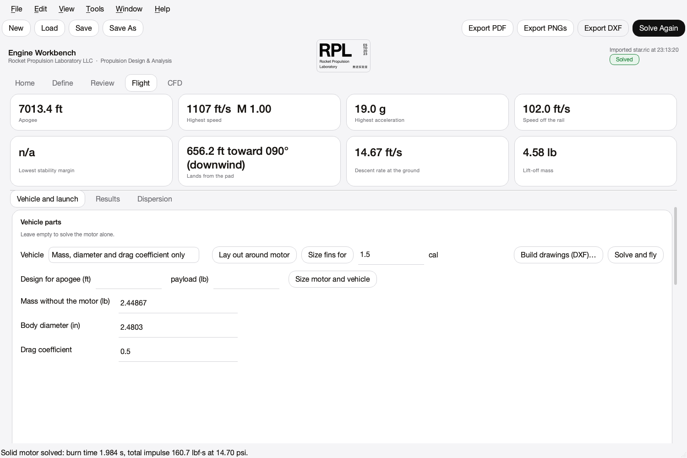Viewport: 687px width, 458px height.
Task: Click the Load button
Action: coord(49,28)
